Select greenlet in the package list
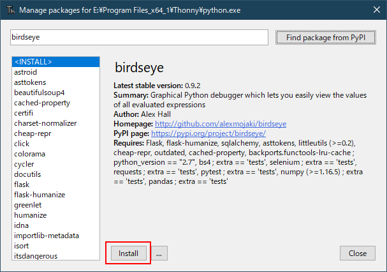Image resolution: width=387 pixels, height=272 pixels. tap(55, 205)
